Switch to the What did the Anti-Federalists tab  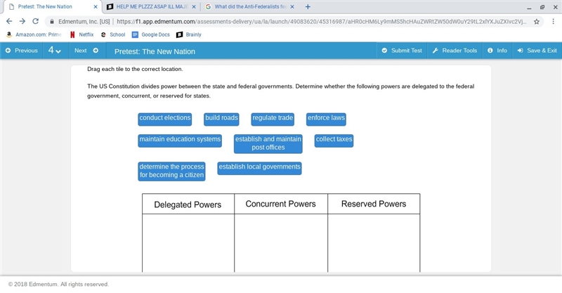pyautogui.click(x=250, y=6)
